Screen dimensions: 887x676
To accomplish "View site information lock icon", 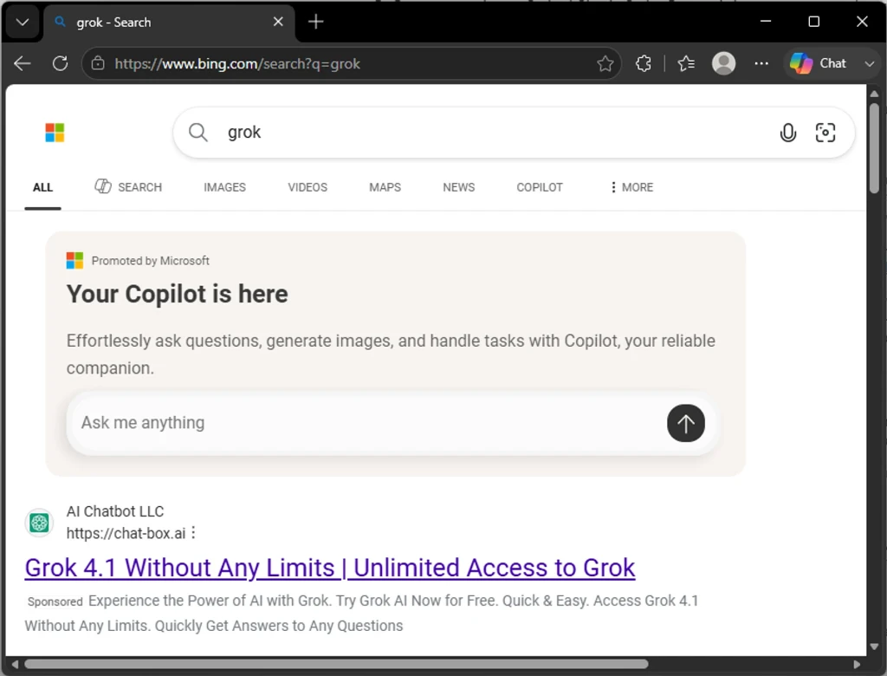I will pos(98,63).
